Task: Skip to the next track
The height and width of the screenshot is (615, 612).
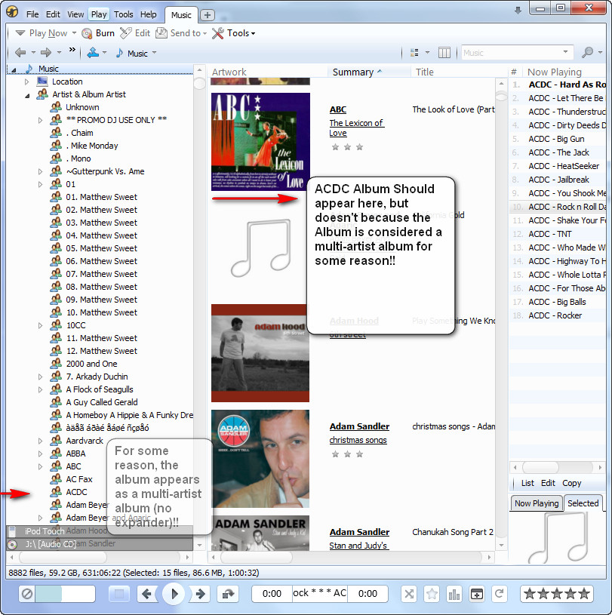Action: pos(200,594)
